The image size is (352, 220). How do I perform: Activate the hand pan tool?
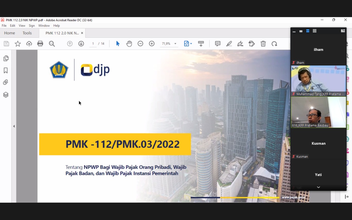click(x=129, y=44)
